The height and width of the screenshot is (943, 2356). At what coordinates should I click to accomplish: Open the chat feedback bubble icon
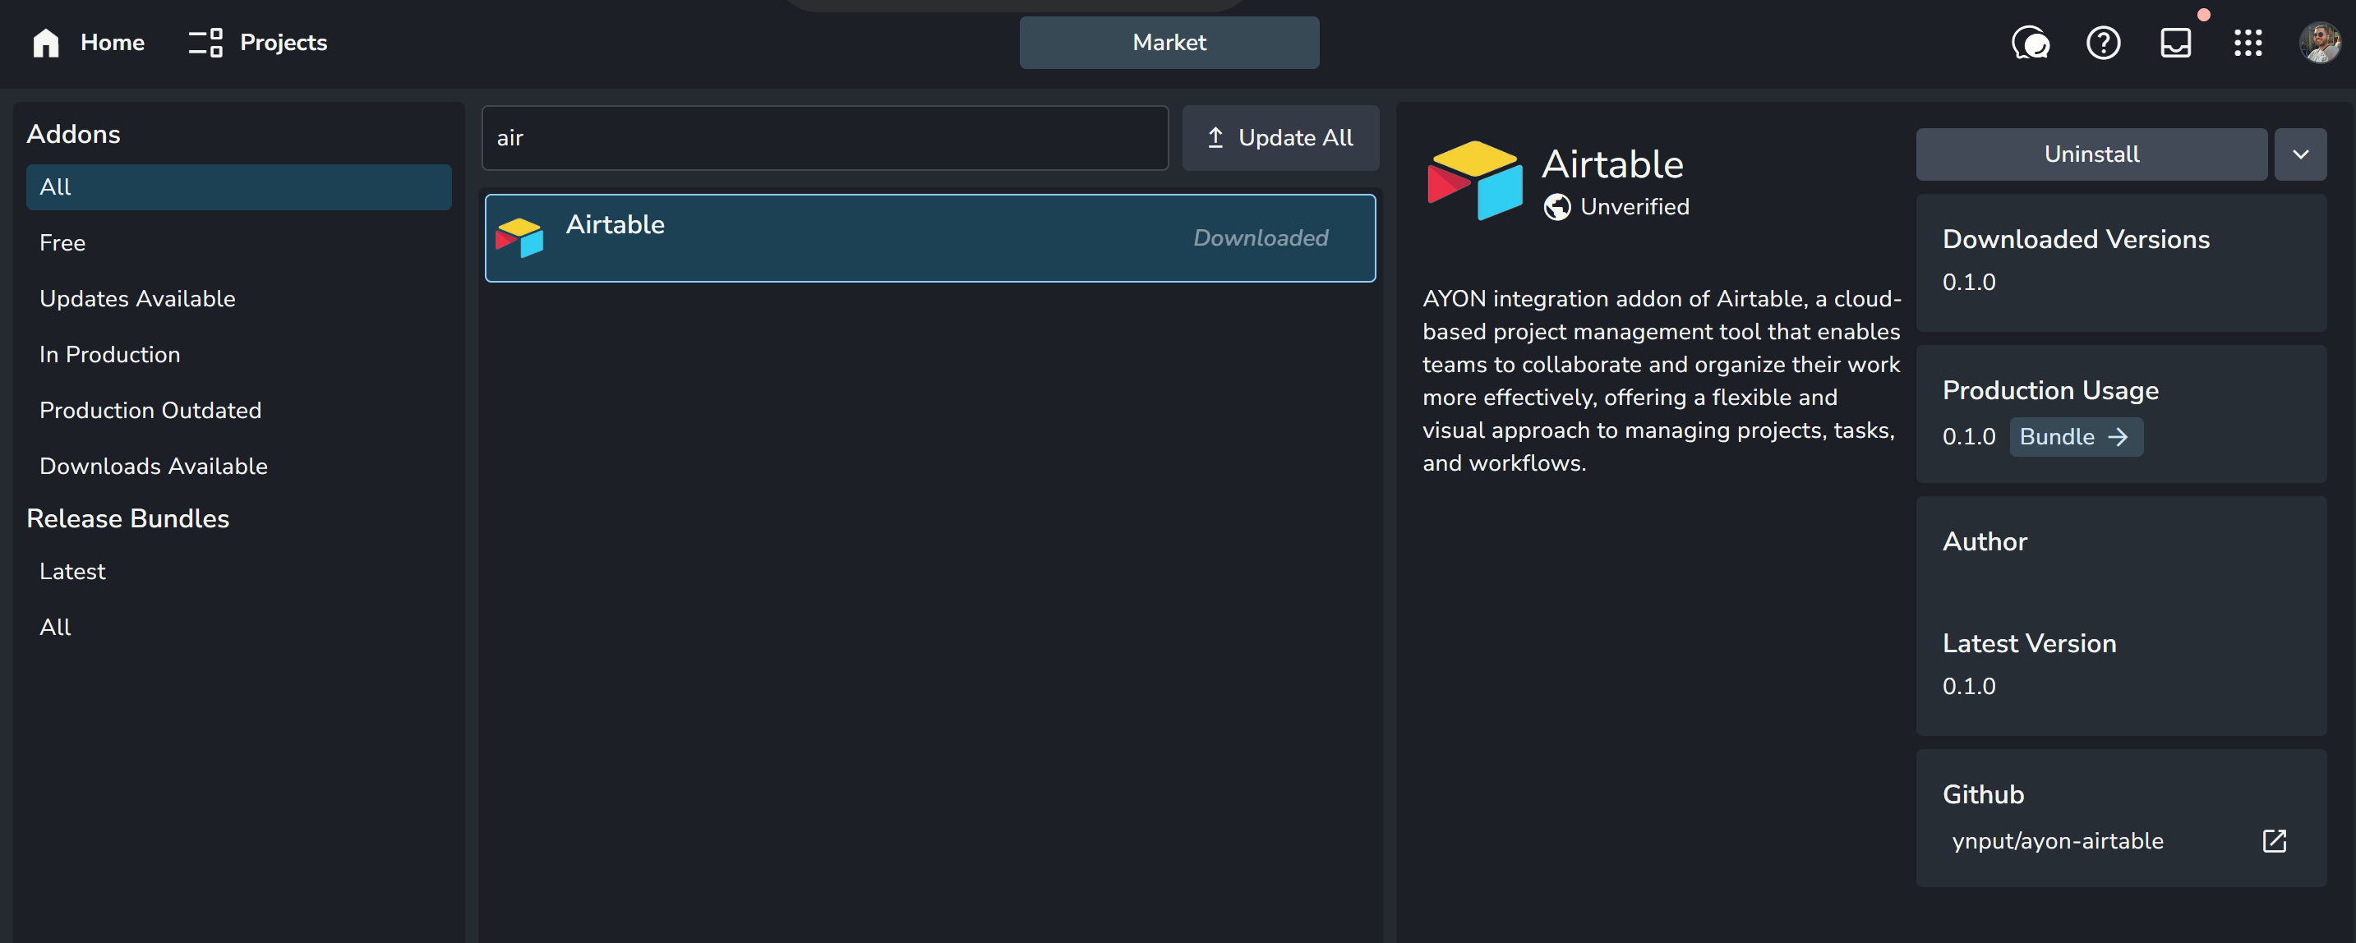point(2031,43)
